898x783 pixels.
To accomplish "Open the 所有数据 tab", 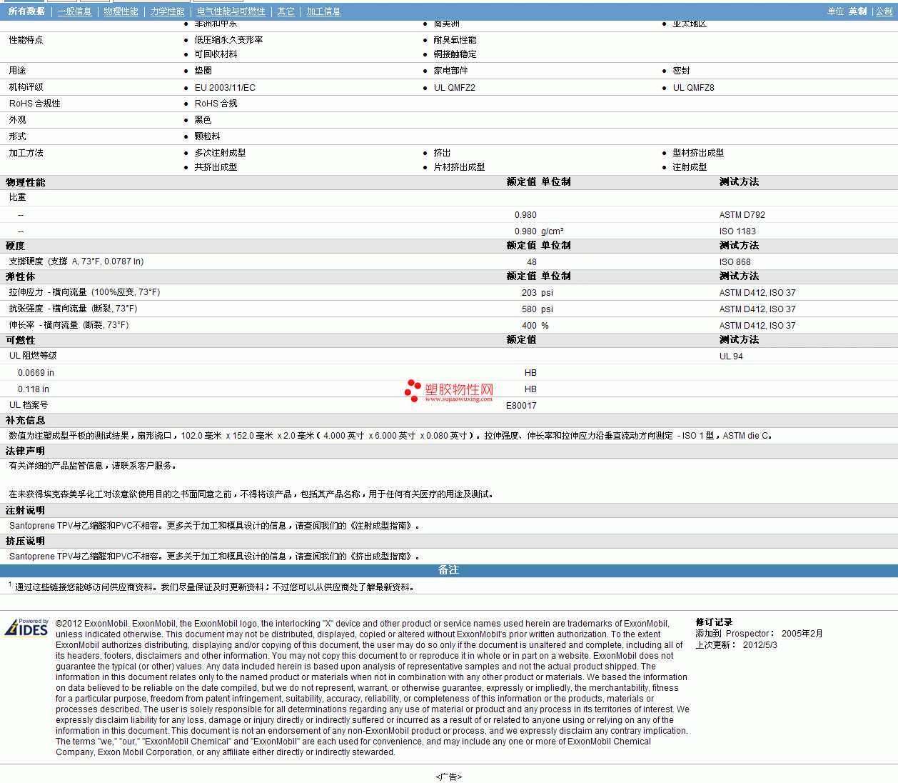I will 26,11.
